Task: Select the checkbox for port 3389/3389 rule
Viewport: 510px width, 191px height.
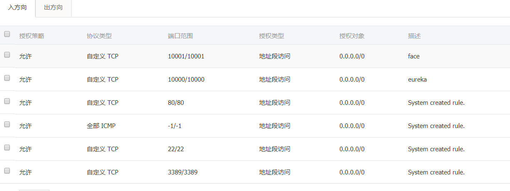Action: click(x=7, y=171)
